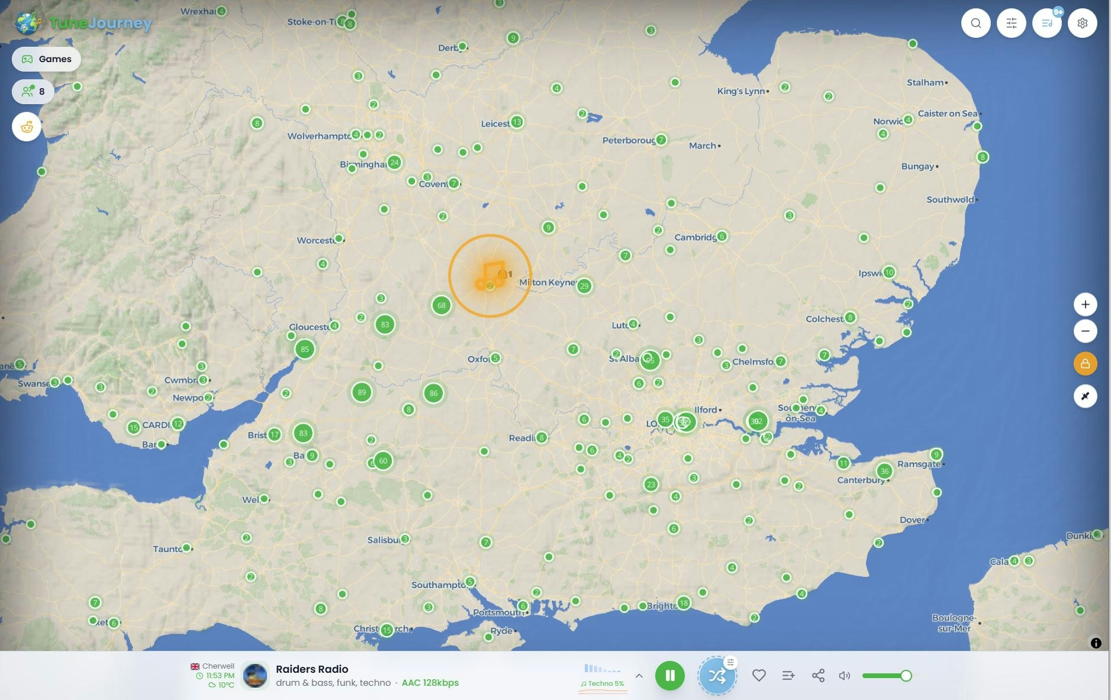Open the 15 cluster at Christchurch
Viewport: 1111px width, 700px height.
pos(387,630)
